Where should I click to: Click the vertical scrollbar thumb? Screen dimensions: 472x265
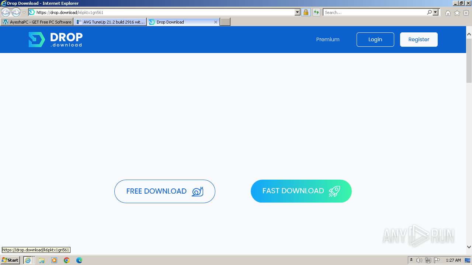[x=469, y=60]
